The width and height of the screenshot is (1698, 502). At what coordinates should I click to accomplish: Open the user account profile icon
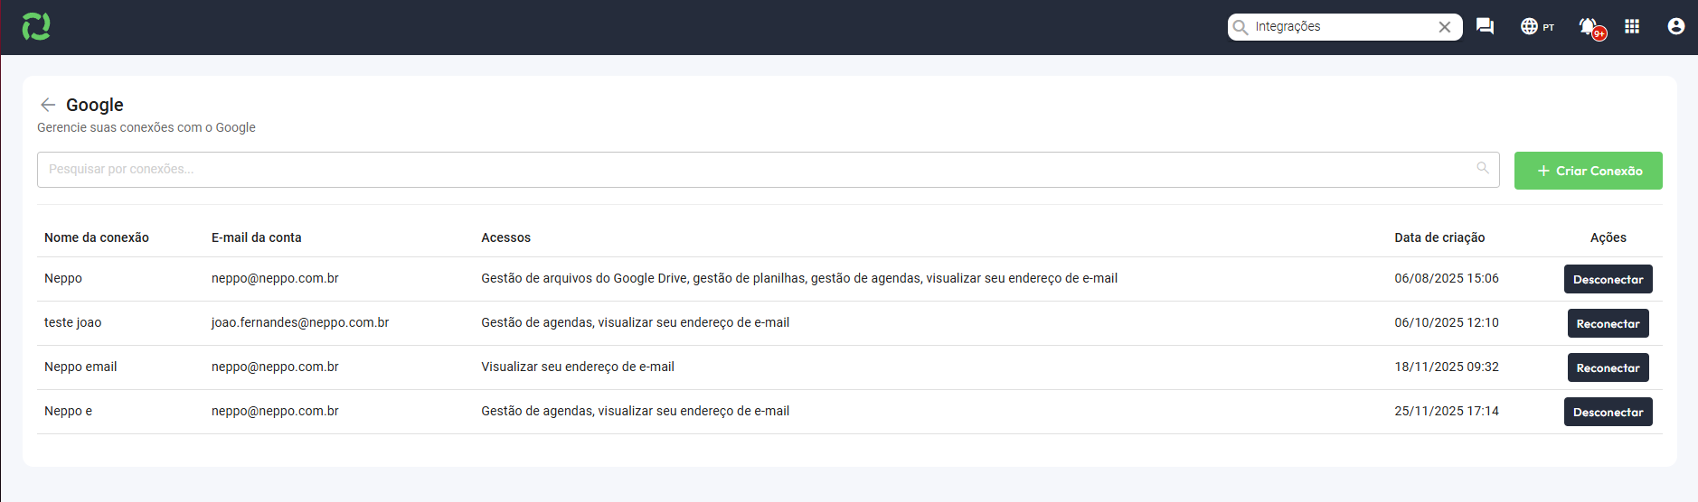[x=1675, y=26]
